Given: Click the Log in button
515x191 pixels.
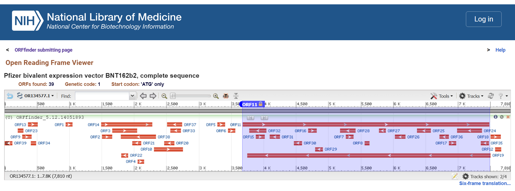Looking at the screenshot, I should (x=484, y=19).
